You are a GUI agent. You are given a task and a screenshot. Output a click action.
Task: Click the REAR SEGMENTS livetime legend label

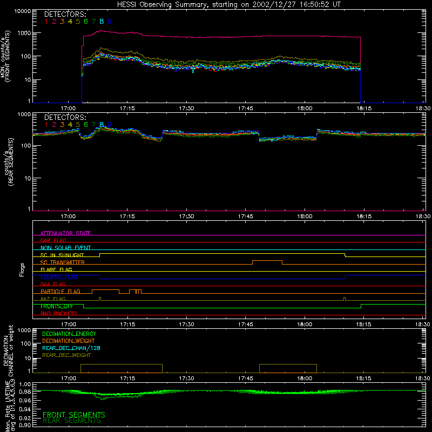tap(72, 421)
